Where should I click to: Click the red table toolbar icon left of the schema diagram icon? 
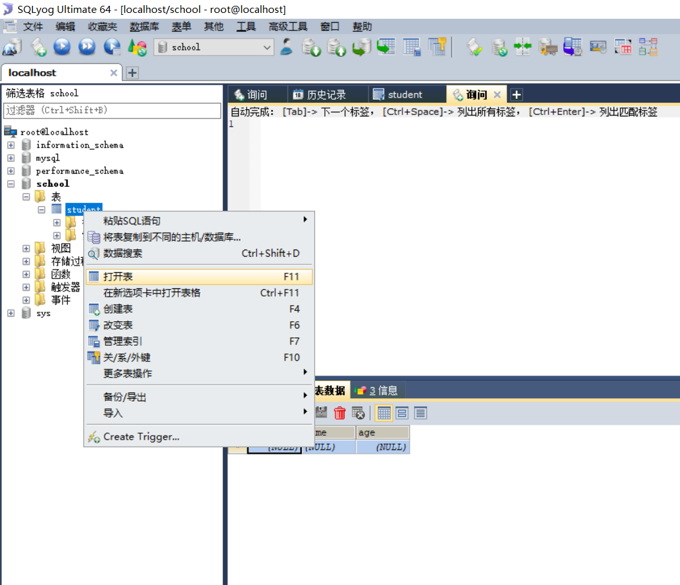[x=623, y=47]
